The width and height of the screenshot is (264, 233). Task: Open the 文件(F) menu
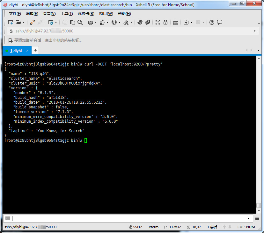15,14
